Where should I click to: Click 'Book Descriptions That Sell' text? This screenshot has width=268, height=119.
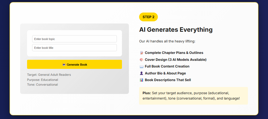click(x=168, y=80)
